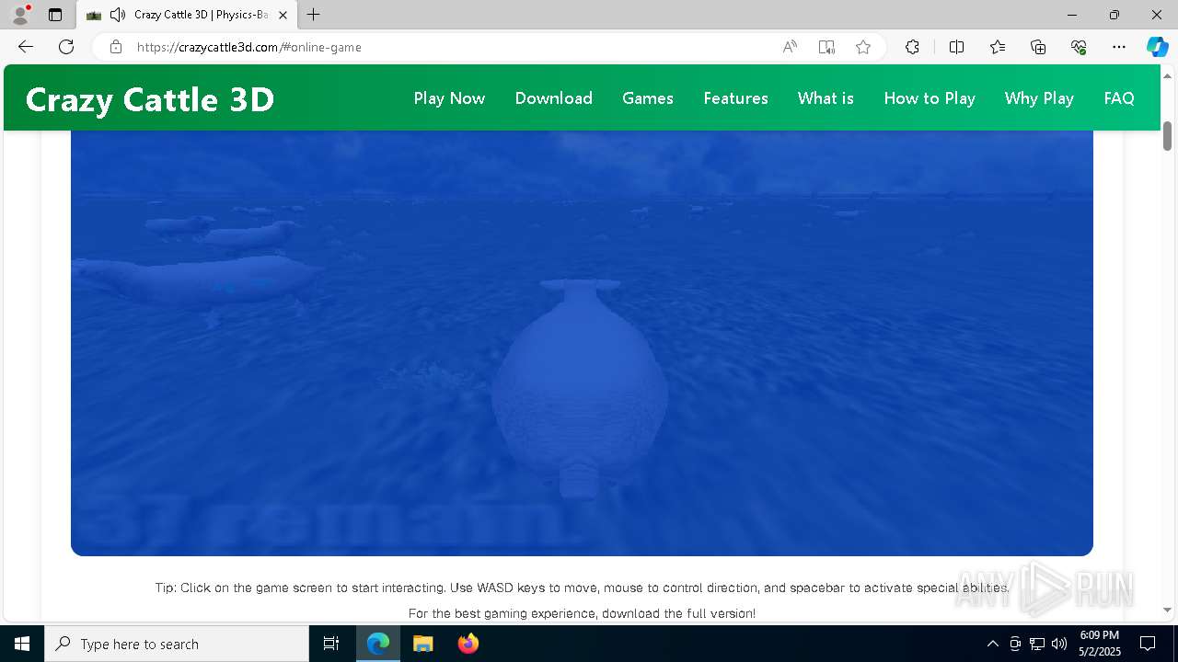Open the Copilot sidebar
The height and width of the screenshot is (662, 1178).
(1157, 47)
